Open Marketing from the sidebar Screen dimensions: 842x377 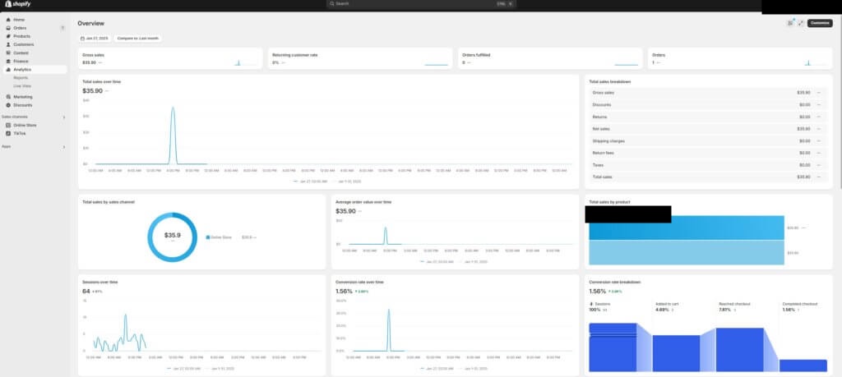(x=23, y=97)
